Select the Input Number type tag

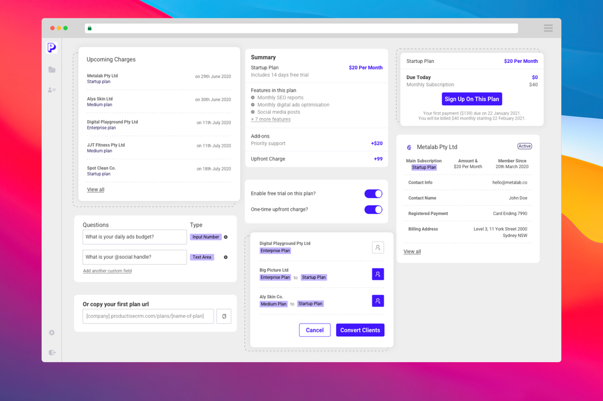pos(206,237)
